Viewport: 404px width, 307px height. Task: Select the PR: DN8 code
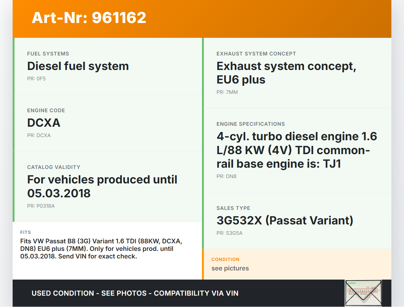click(x=226, y=177)
